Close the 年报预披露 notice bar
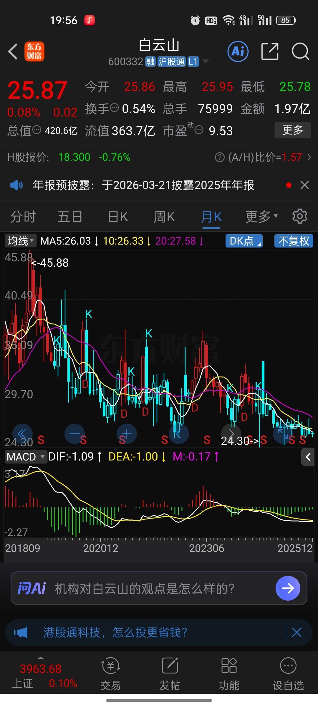Image resolution: width=318 pixels, height=708 pixels. point(305,185)
